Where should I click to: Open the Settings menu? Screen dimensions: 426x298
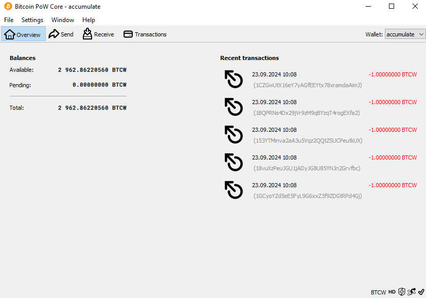tap(32, 20)
